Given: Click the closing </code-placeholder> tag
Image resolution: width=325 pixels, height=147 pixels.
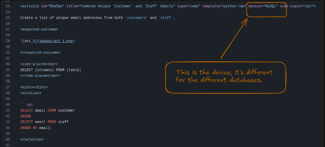Looking at the screenshot, I should (40, 76).
